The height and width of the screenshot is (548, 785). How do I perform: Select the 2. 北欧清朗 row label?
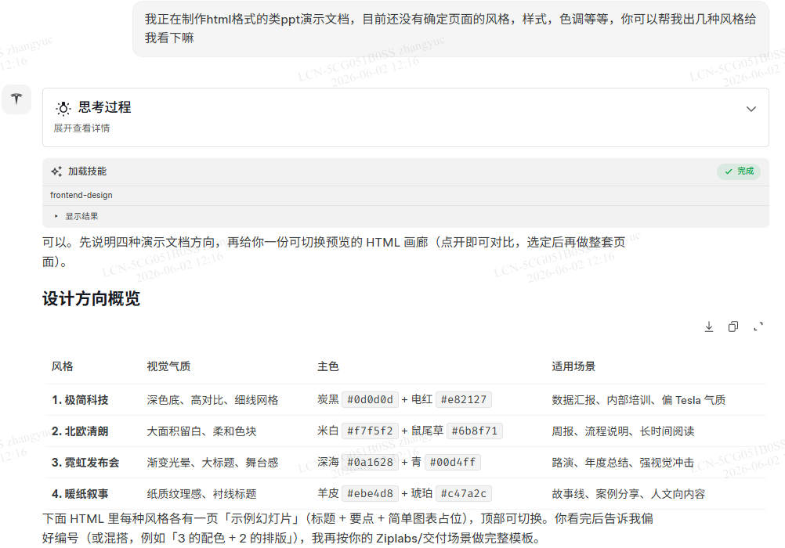80,431
